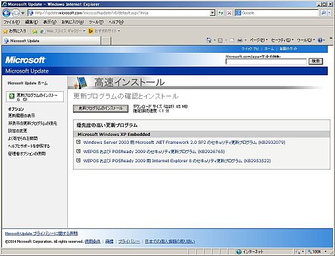Expand the command bar overflow chevron
Image resolution: width=335 pixels, height=256 pixels.
click(331, 38)
